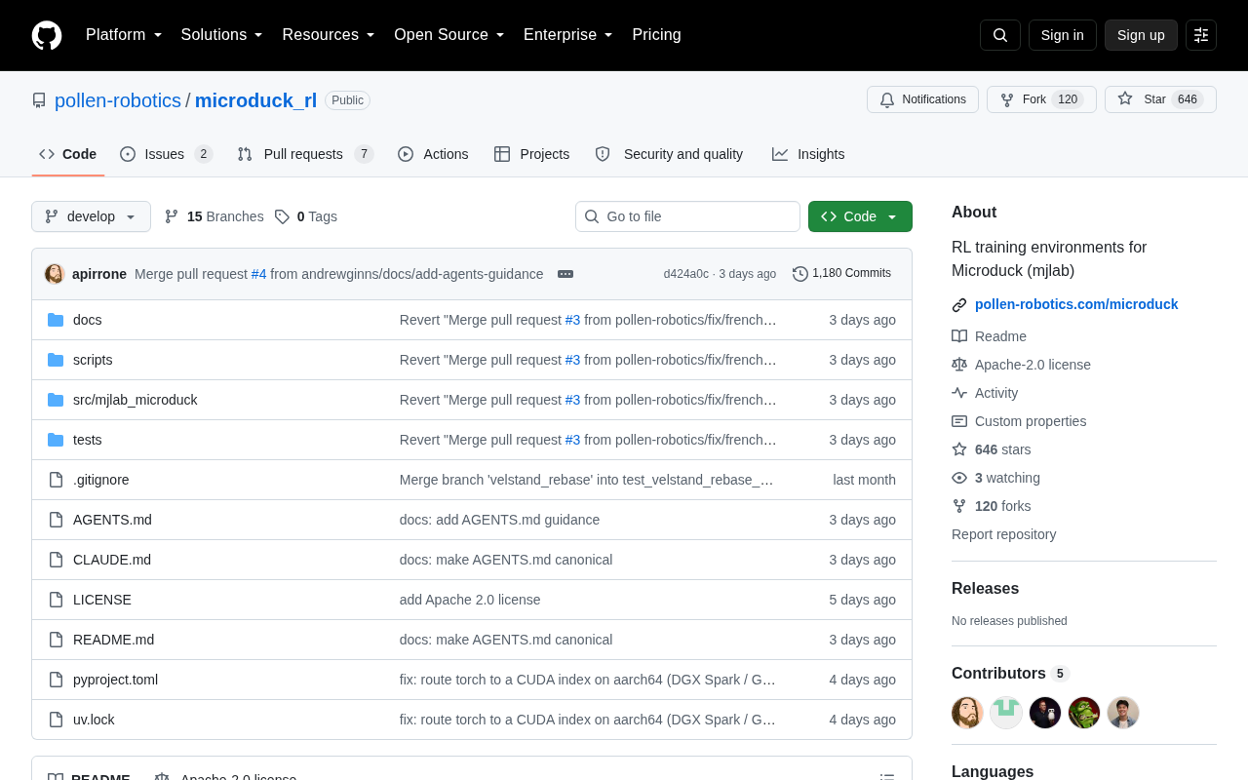The image size is (1248, 780).
Task: Open the search magnifier icon
Action: click(1000, 35)
